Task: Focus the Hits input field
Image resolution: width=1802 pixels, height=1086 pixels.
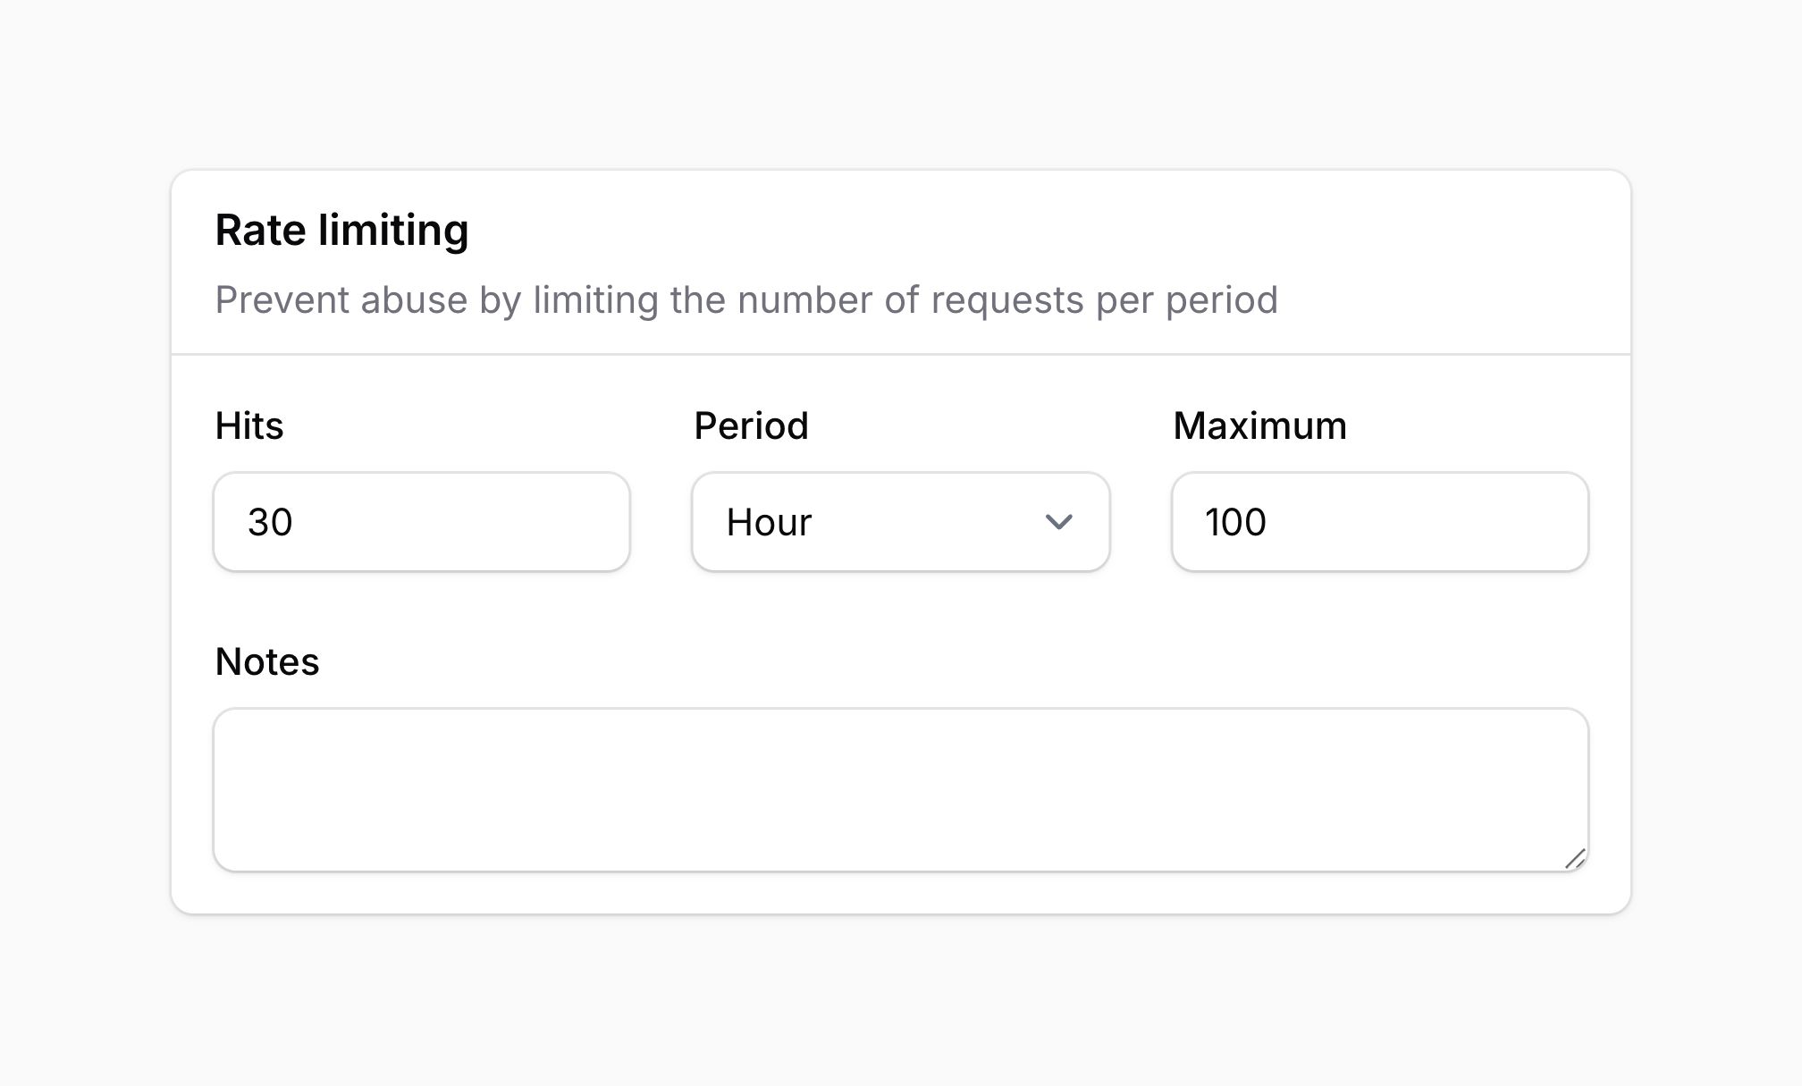Action: [422, 522]
